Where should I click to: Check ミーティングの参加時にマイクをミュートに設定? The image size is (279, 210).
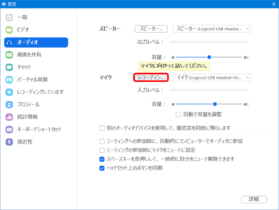[102, 150]
